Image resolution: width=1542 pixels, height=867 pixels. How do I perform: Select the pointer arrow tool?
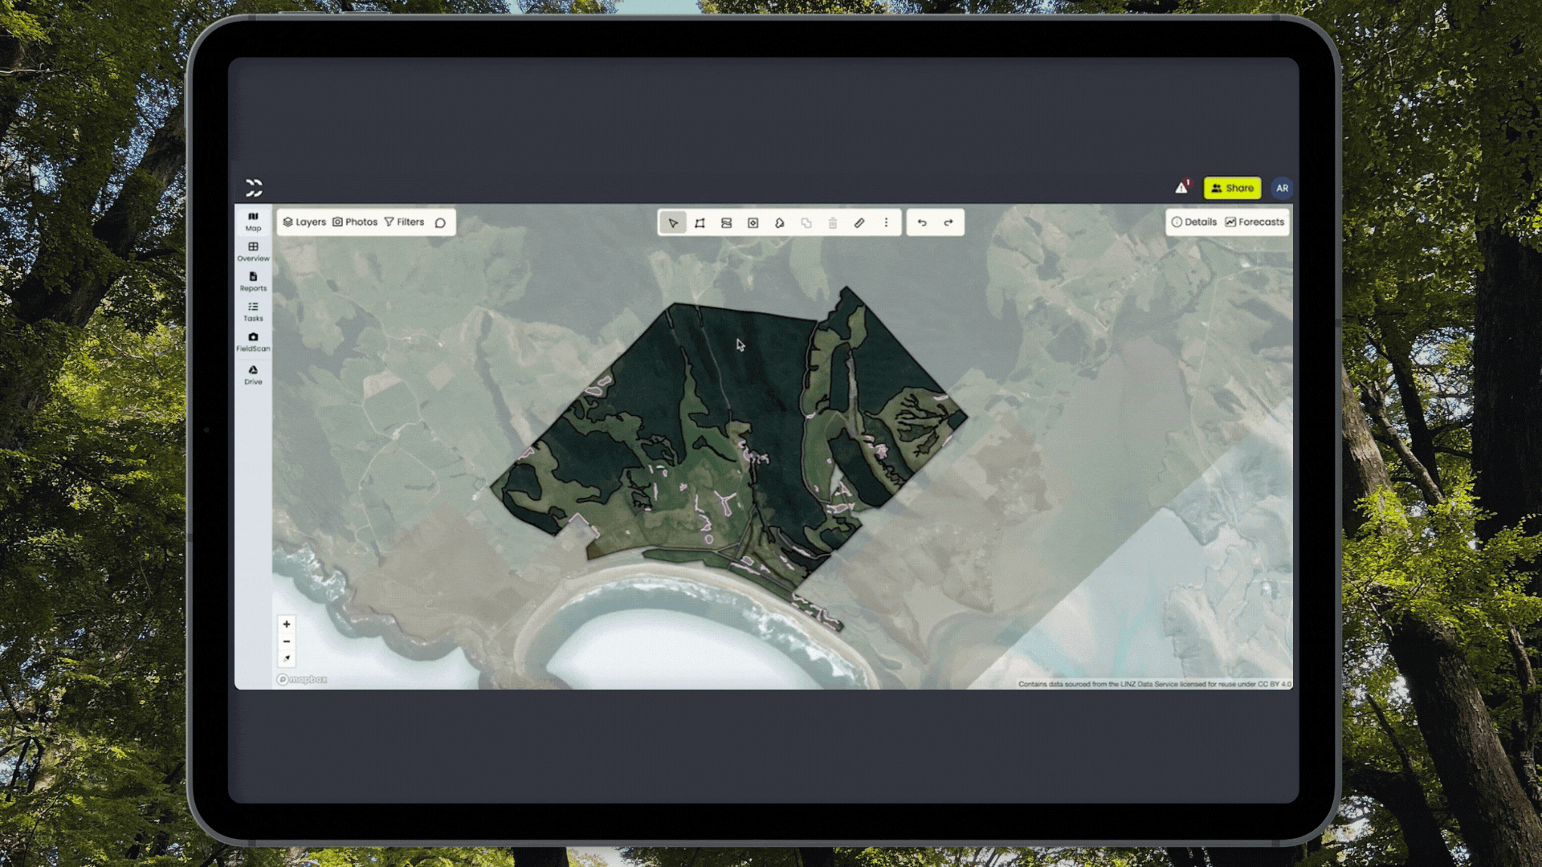click(x=673, y=222)
